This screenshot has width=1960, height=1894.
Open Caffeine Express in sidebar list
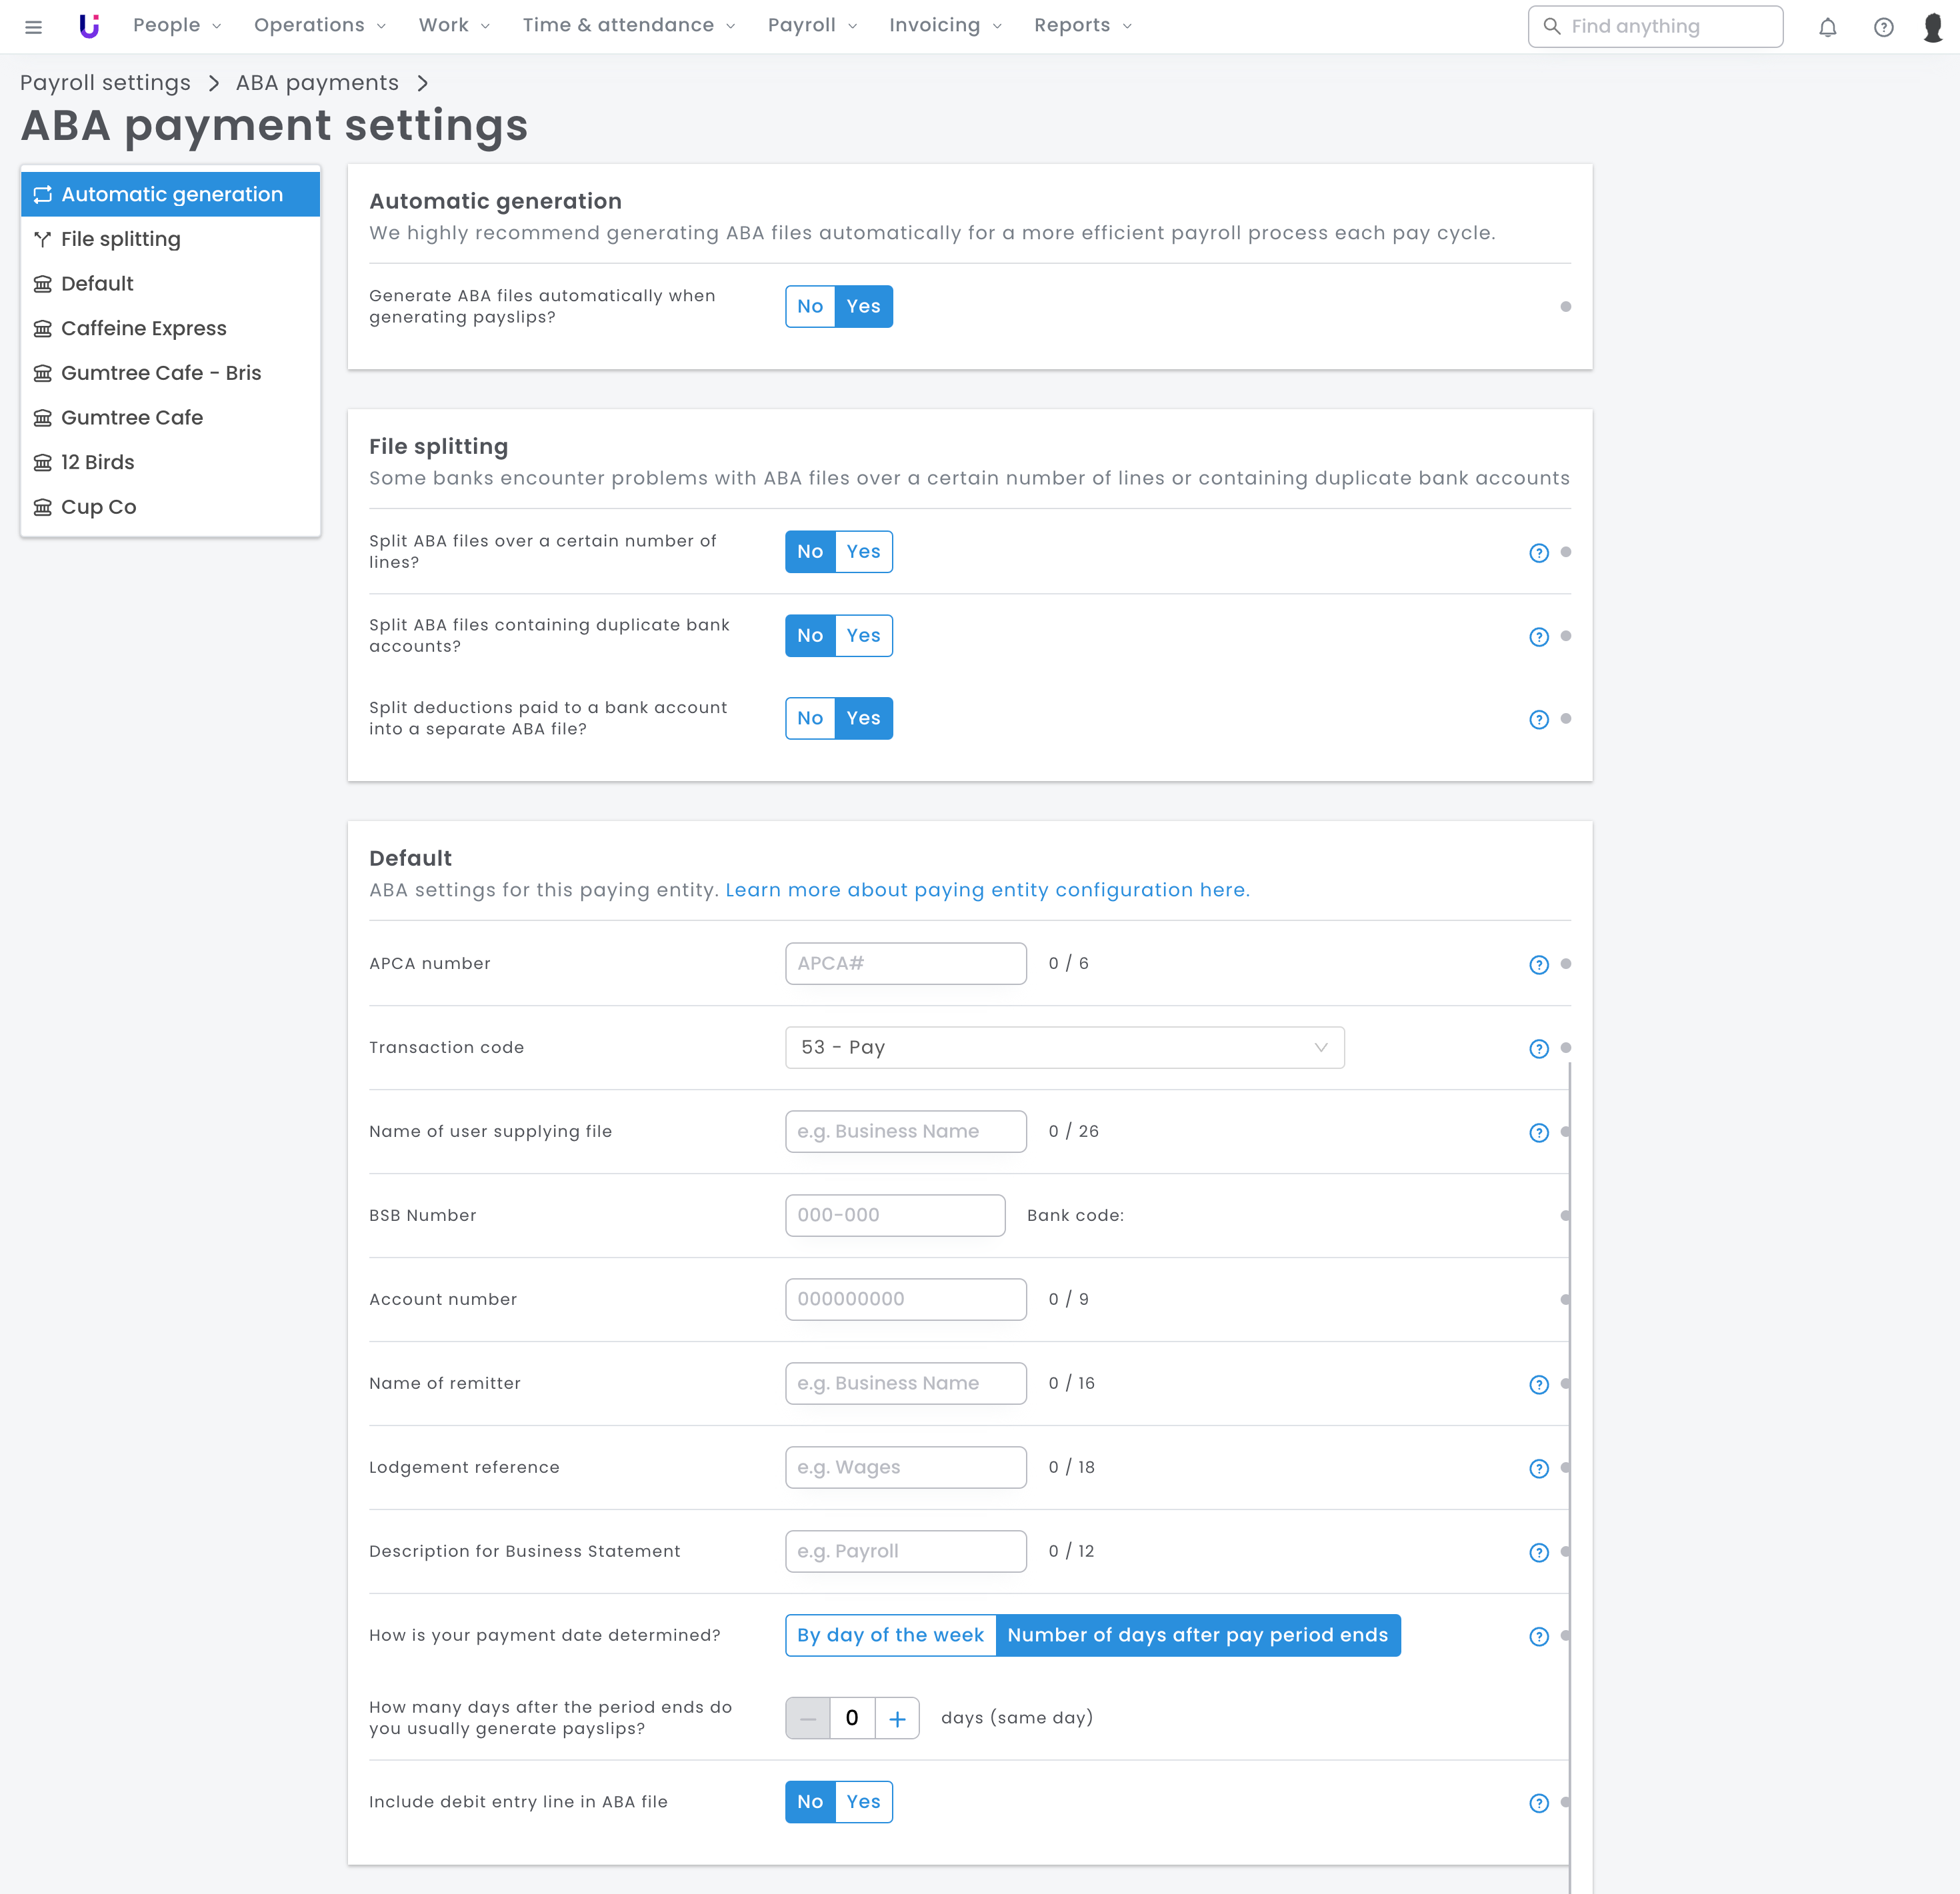tap(143, 328)
